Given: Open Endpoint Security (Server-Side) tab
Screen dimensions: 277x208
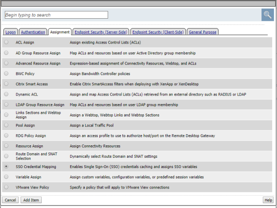Looking at the screenshot, I should coord(101,32).
